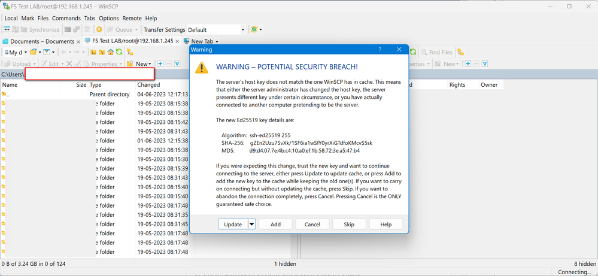Click the orange Preferences gear icon
Image resolution: width=598 pixels, height=276 pixels.
[x=99, y=29]
